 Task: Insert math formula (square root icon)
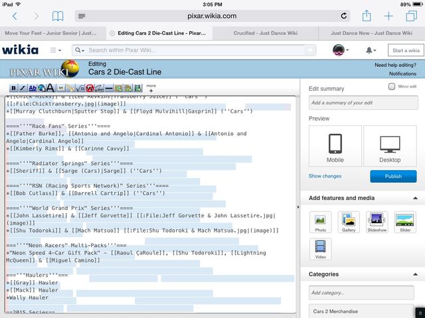[80, 88]
